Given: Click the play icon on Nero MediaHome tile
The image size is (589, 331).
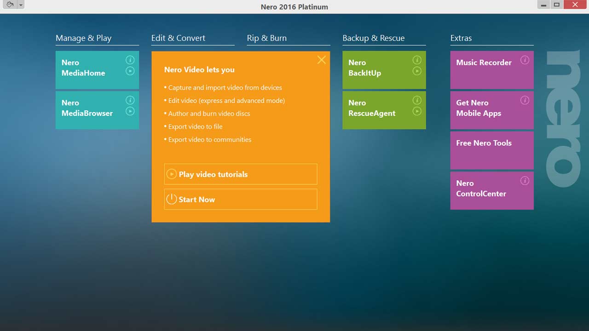Looking at the screenshot, I should pyautogui.click(x=130, y=71).
